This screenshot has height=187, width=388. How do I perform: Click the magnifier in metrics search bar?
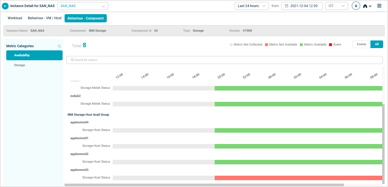73,60
